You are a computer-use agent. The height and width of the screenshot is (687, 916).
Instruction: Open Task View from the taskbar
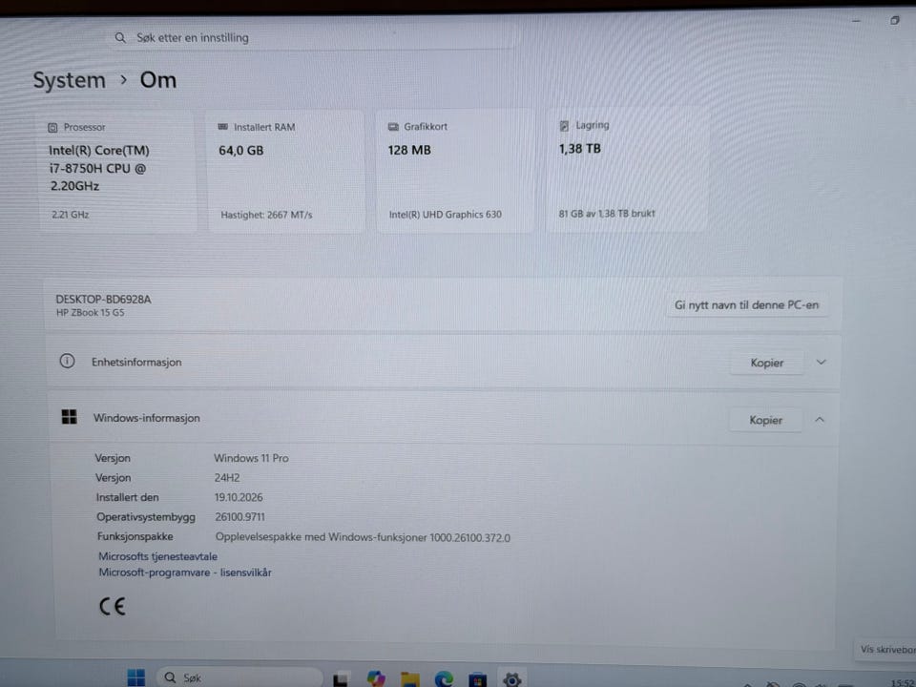pyautogui.click(x=341, y=679)
